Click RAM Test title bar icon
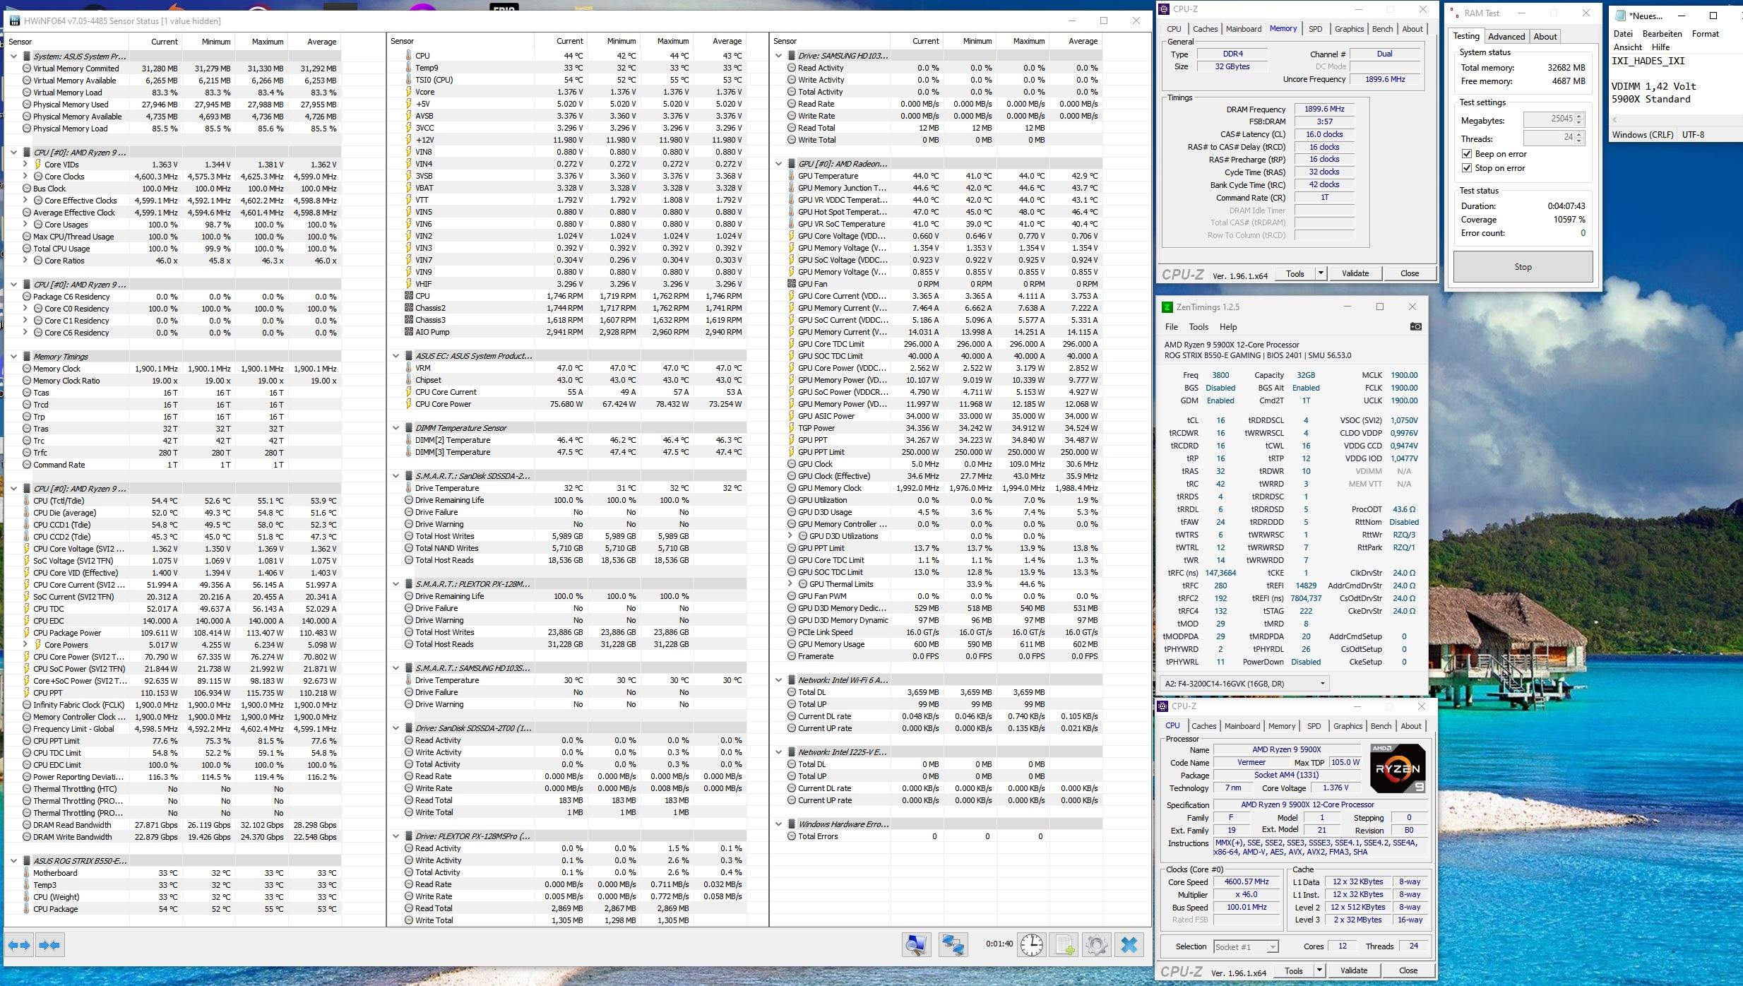Screen dimensions: 1743x986 click(1453, 13)
